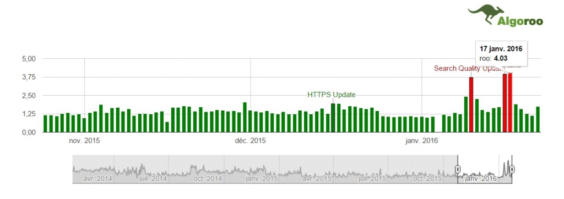Click the green bar beneath HTTPS Update marker
The width and height of the screenshot is (564, 199).
(333, 118)
